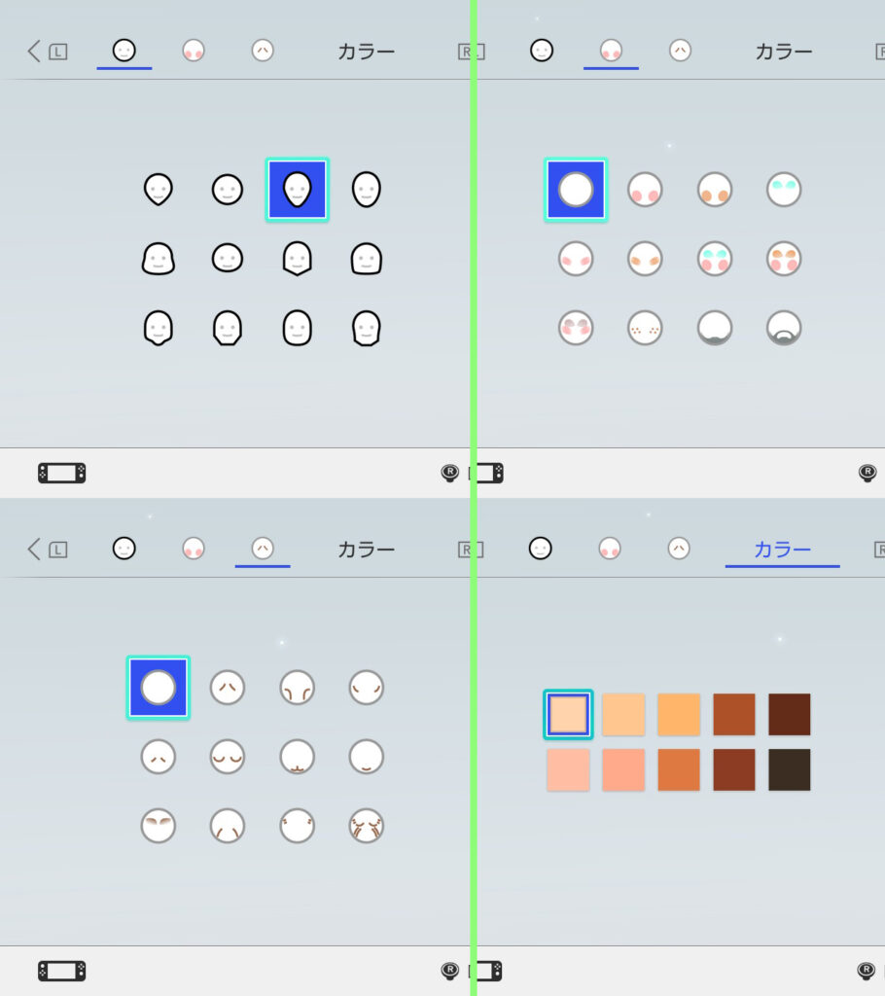The height and width of the screenshot is (996, 885).
Task: Select the round face shape in the top row
Action: point(227,190)
